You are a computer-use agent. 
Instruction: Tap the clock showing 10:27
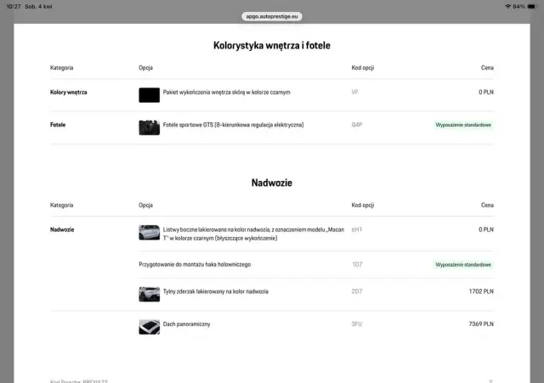pos(14,6)
